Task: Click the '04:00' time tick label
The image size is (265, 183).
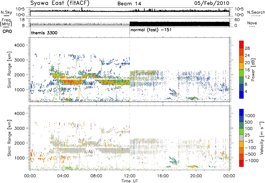Action: [x=63, y=176]
